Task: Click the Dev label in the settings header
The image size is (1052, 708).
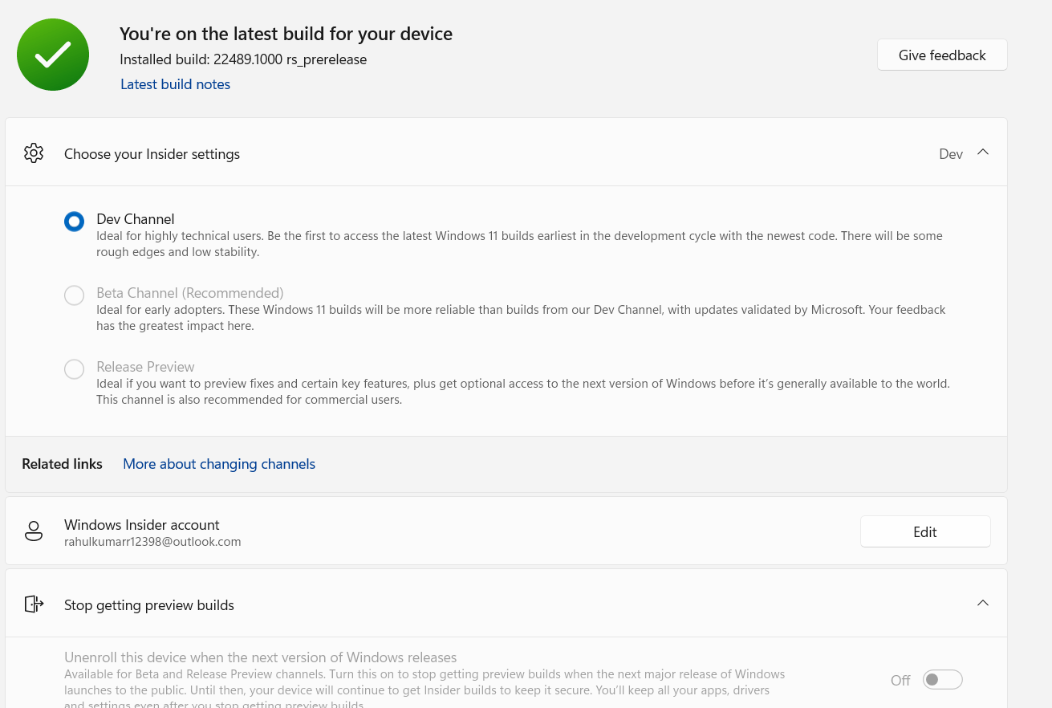Action: pos(951,154)
